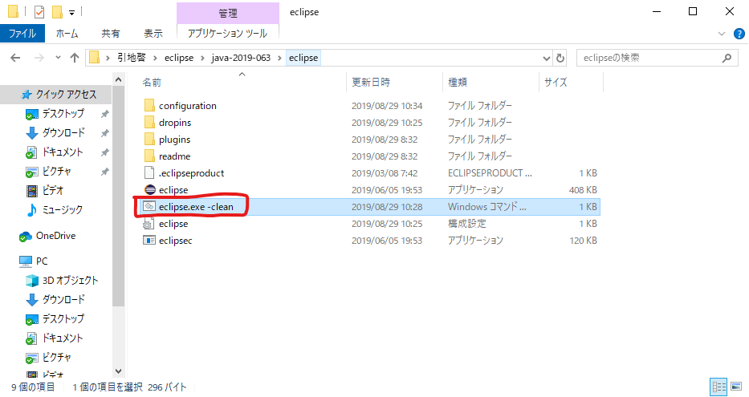Select the plugins folder icon

149,140
